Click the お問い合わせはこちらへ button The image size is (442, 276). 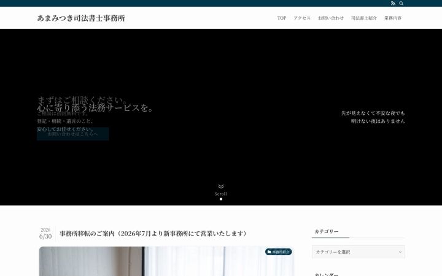tap(72, 134)
